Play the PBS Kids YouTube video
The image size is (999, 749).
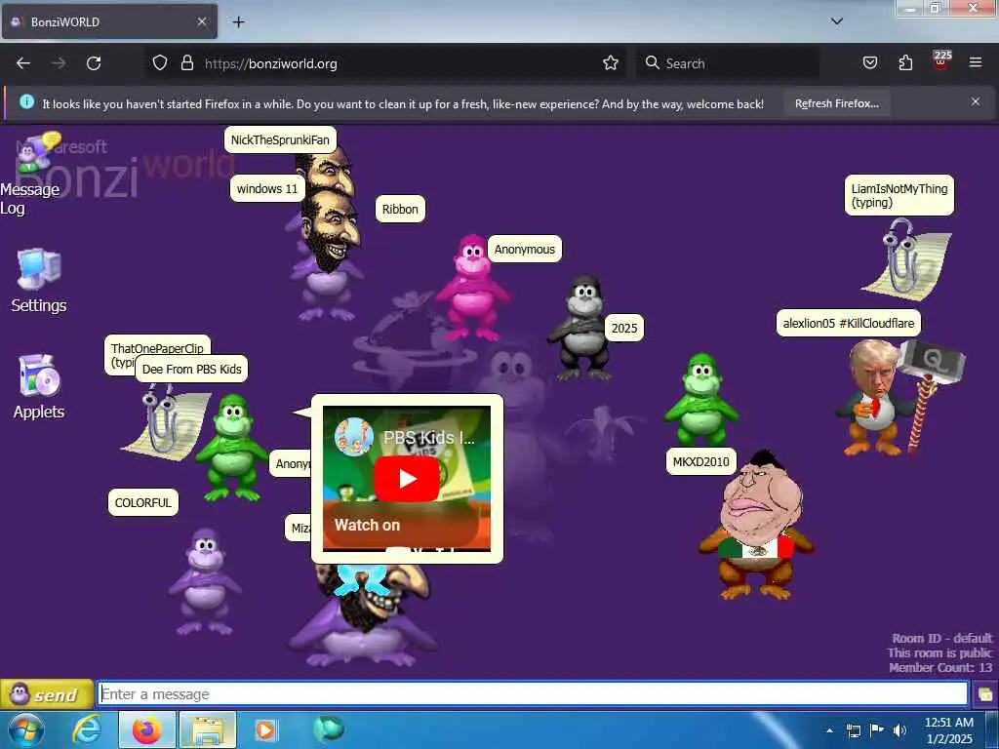click(x=407, y=478)
